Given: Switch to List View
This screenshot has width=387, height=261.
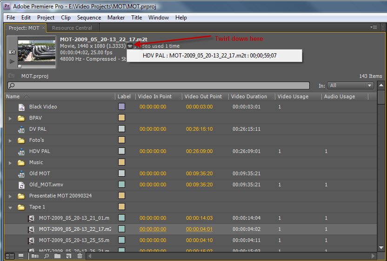Looking at the screenshot, I should 10,256.
